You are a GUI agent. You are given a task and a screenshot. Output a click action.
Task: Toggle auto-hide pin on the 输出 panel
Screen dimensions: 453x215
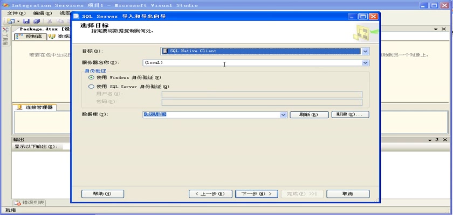click(437, 140)
